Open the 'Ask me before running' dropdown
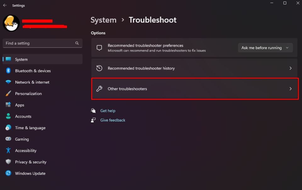The image size is (302, 190). [265, 48]
